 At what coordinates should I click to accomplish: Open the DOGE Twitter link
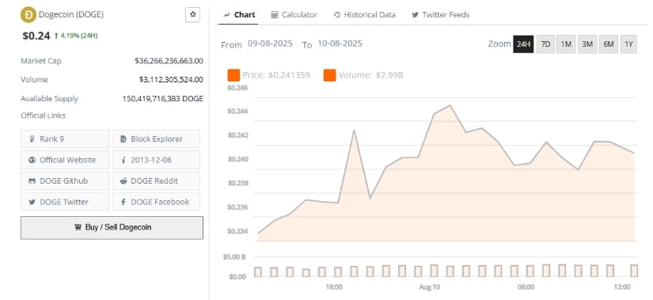click(x=65, y=202)
